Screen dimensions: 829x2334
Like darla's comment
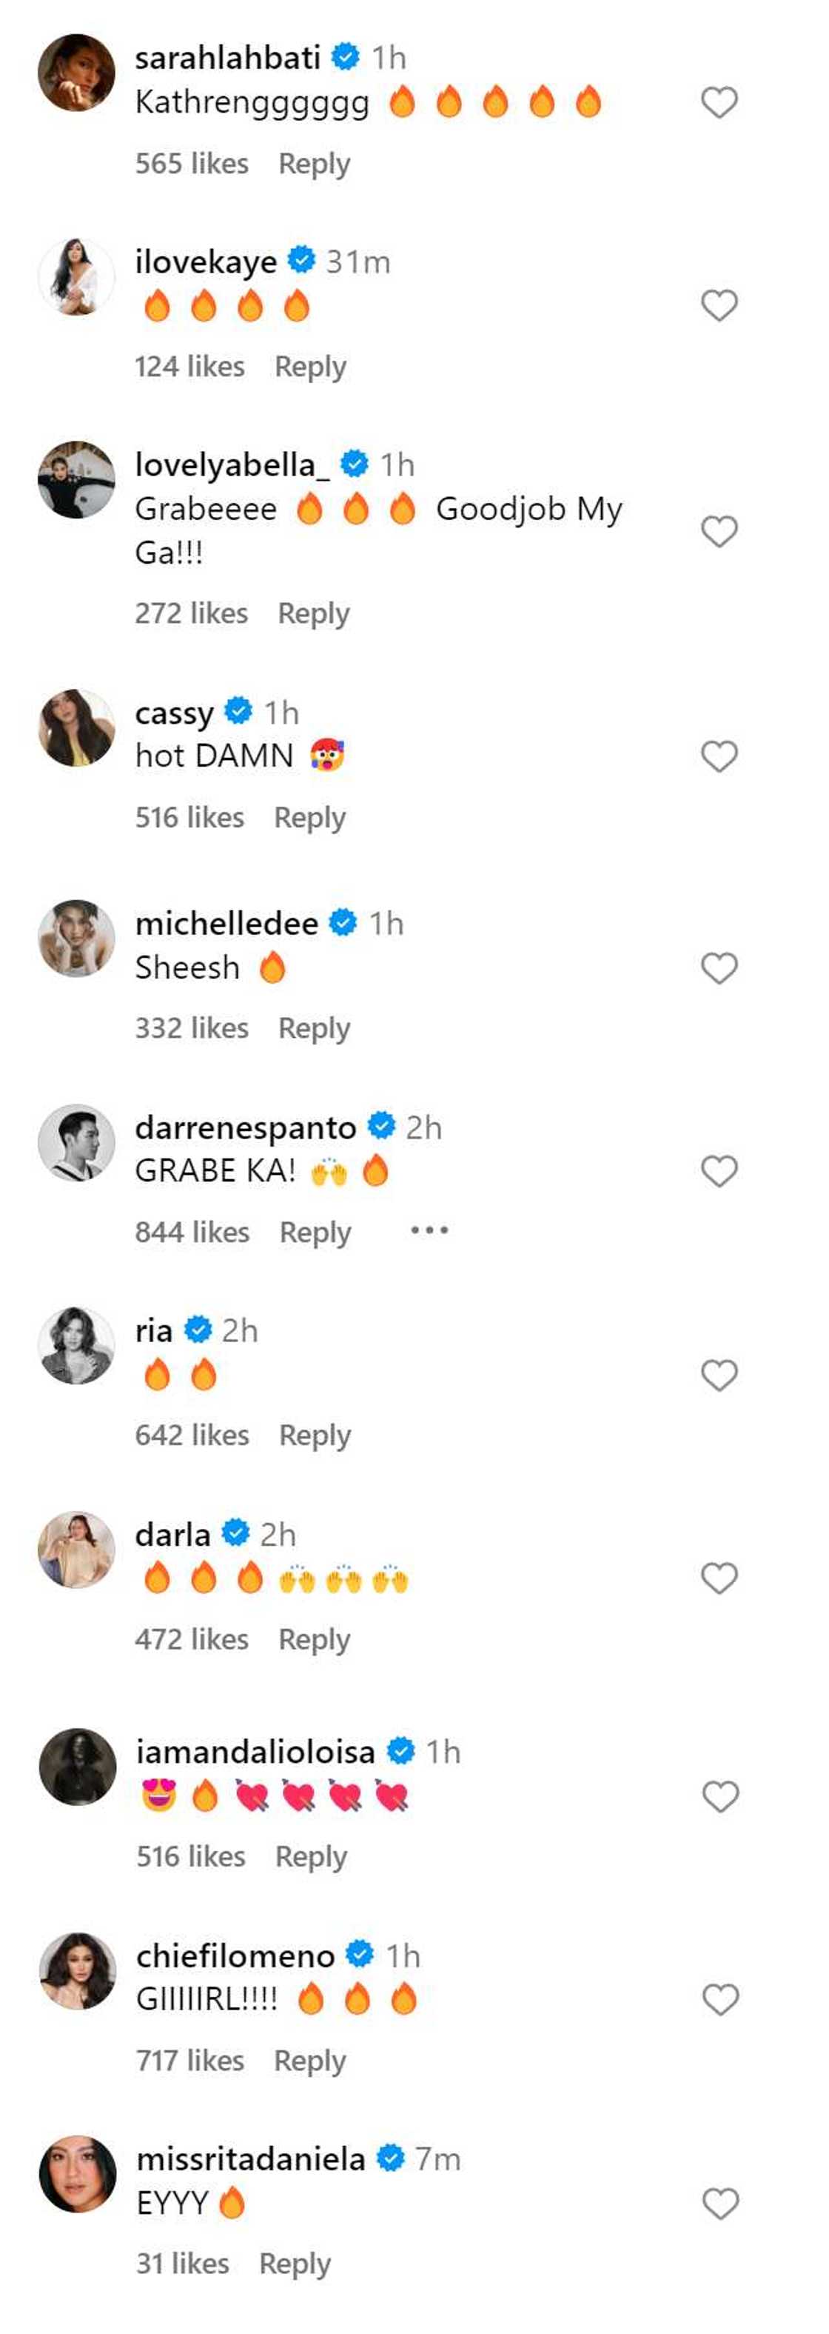(x=719, y=1578)
